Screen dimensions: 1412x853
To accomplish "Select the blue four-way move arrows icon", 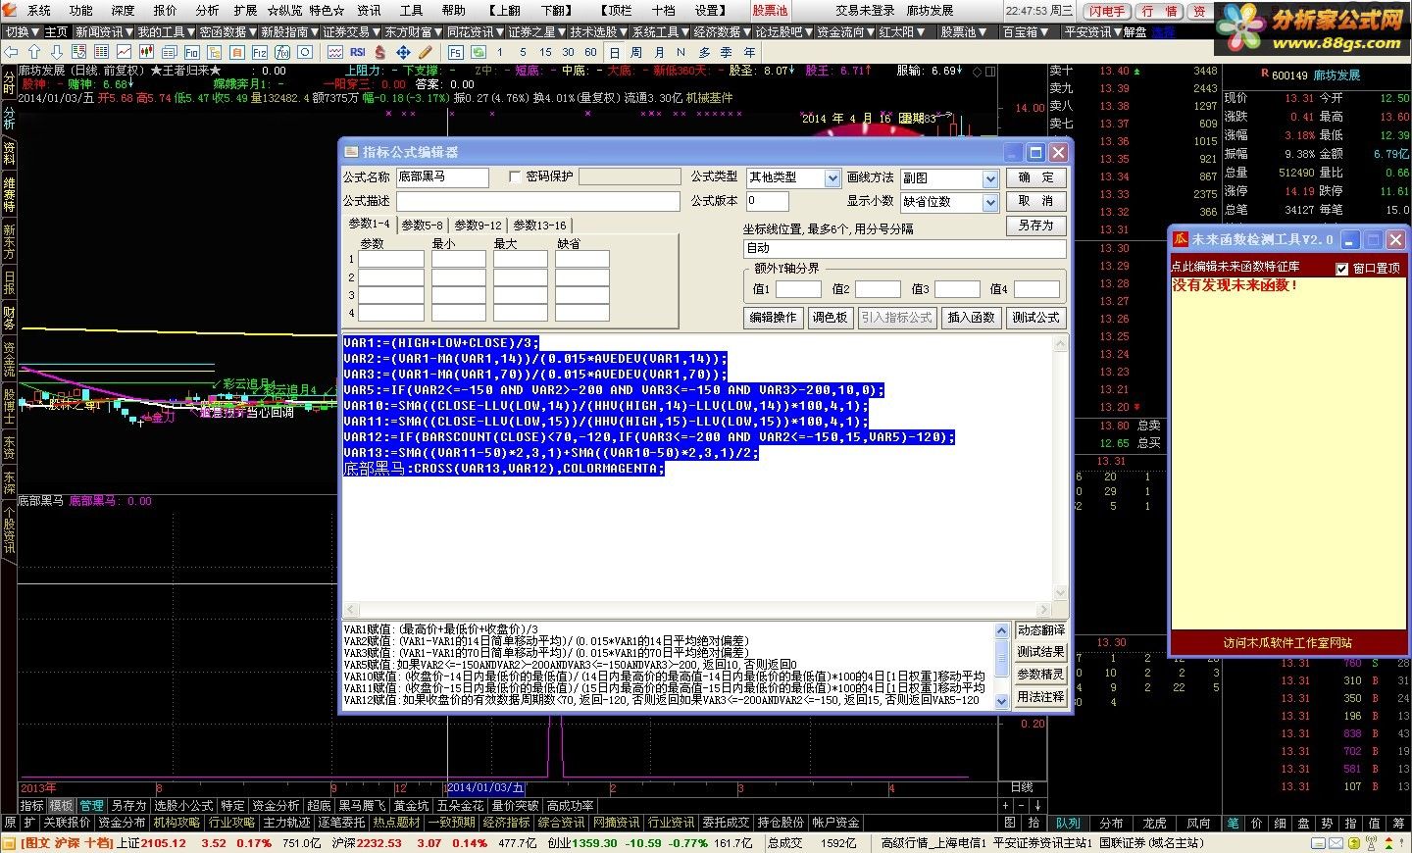I will point(403,52).
